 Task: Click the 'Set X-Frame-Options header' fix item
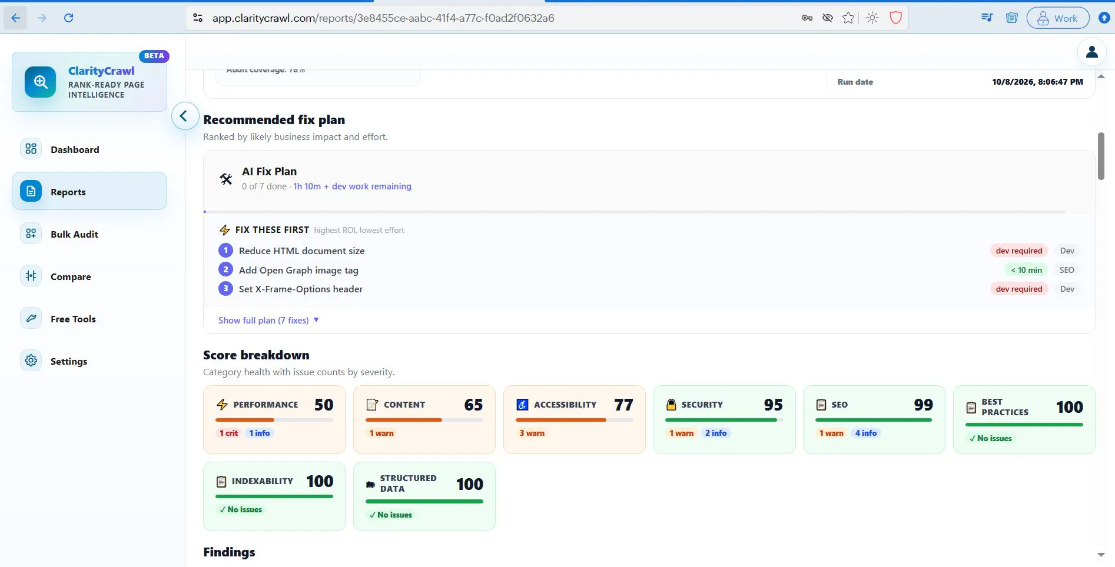tap(301, 289)
